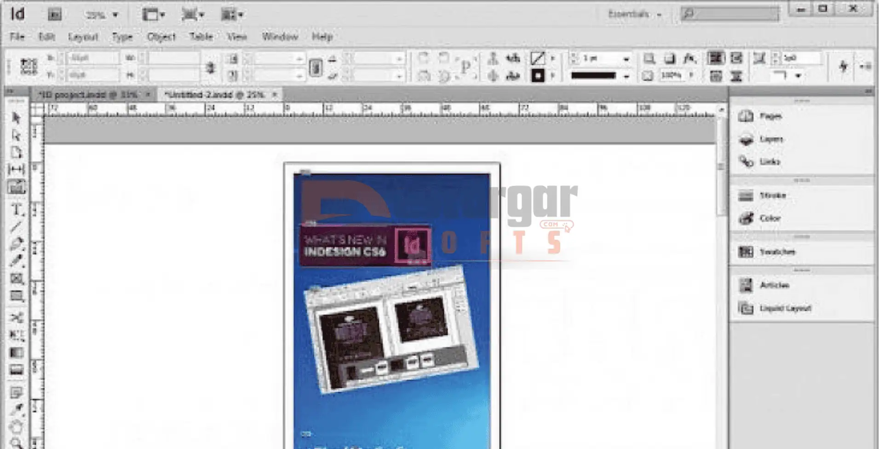879x449 pixels.
Task: Select the Rectangle Frame tool
Action: click(17, 279)
